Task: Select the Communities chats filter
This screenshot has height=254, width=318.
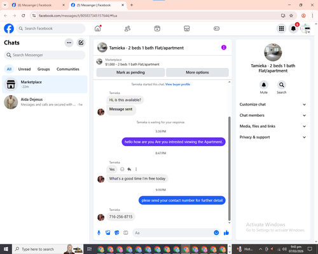Action: click(68, 69)
